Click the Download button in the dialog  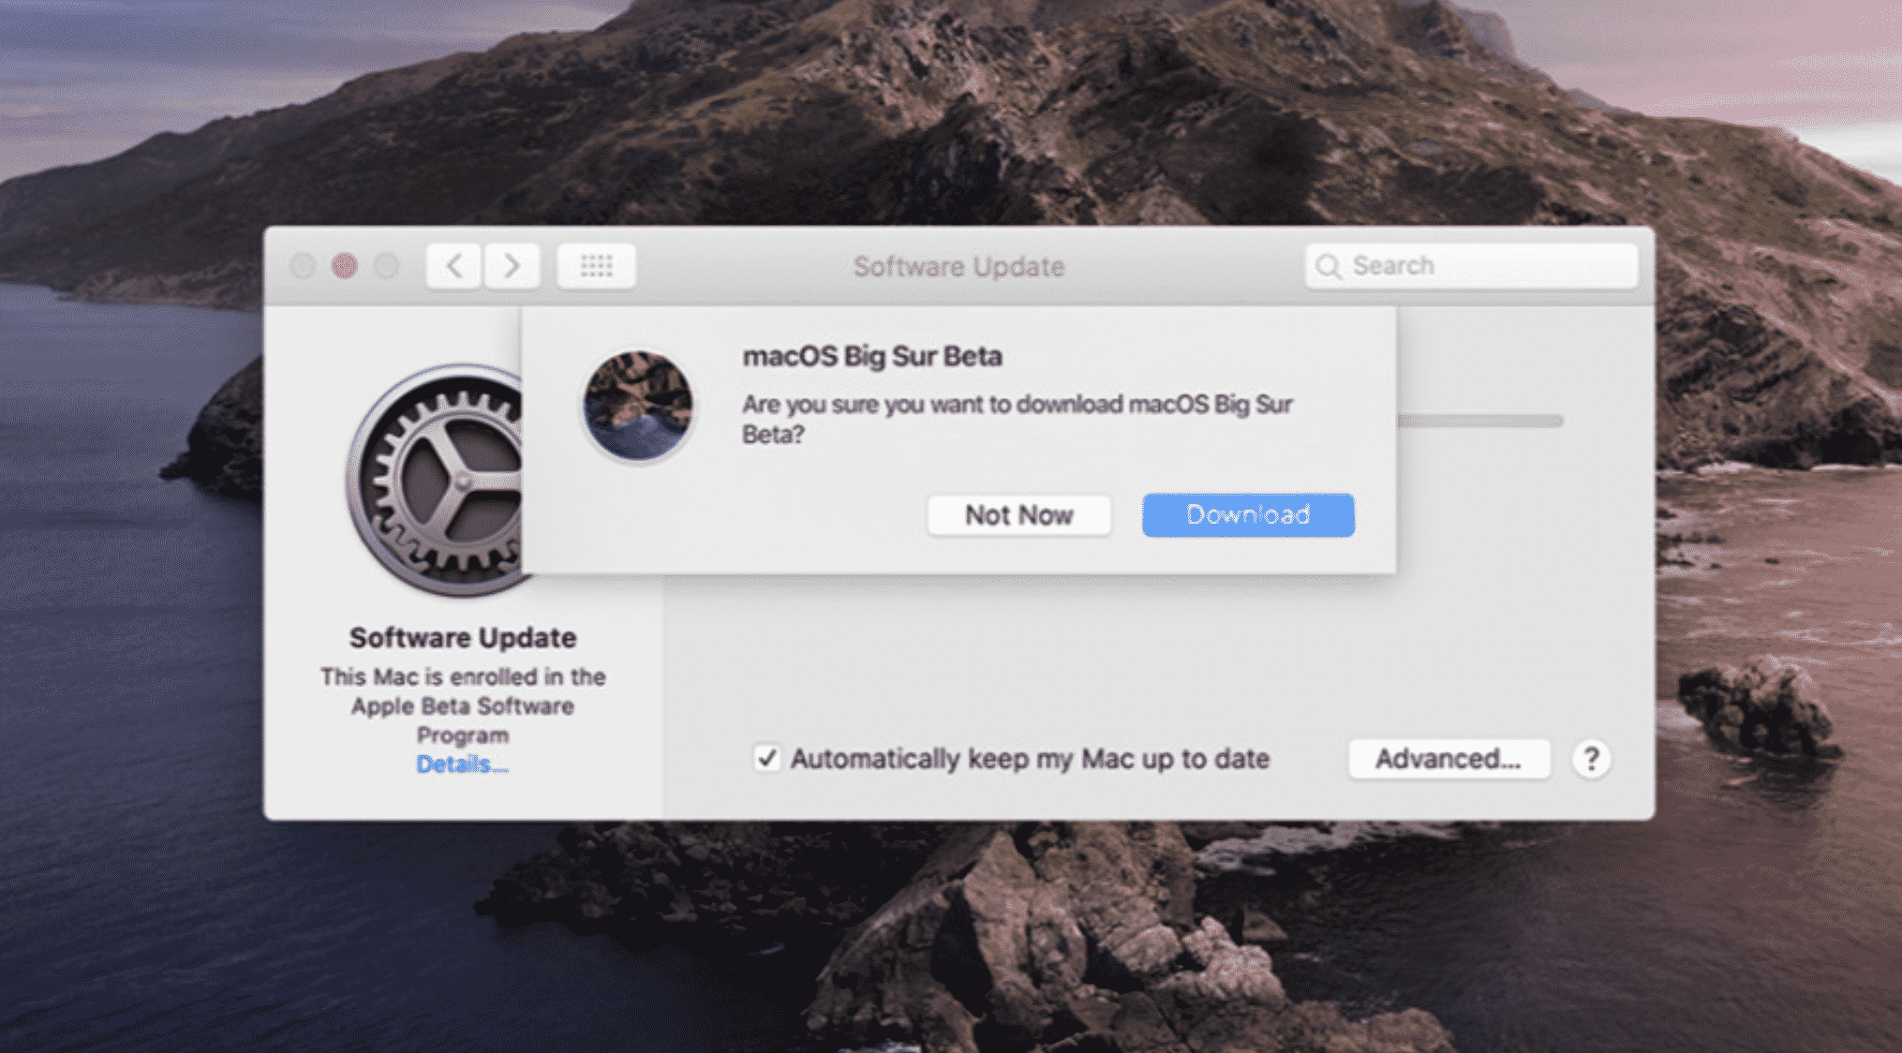1247,515
